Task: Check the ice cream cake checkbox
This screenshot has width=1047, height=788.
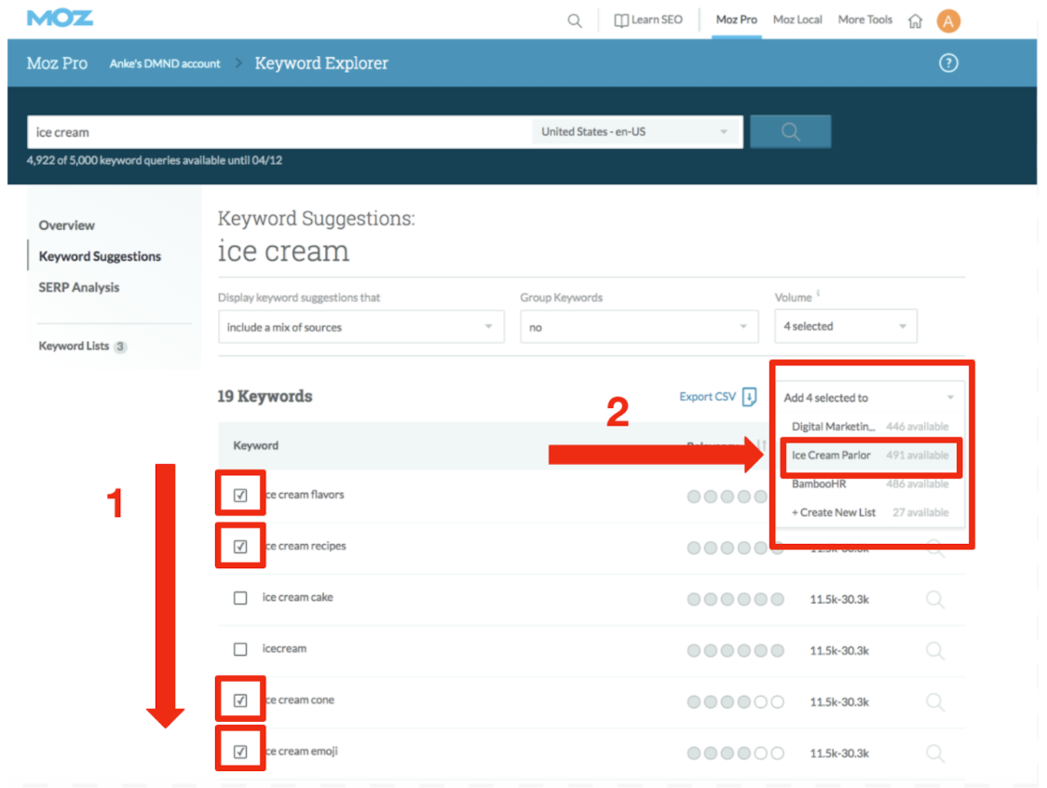Action: 240,598
